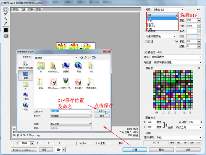The width and height of the screenshot is (206, 155).
Task: Click the up one level icon
Action: (x=85, y=58)
